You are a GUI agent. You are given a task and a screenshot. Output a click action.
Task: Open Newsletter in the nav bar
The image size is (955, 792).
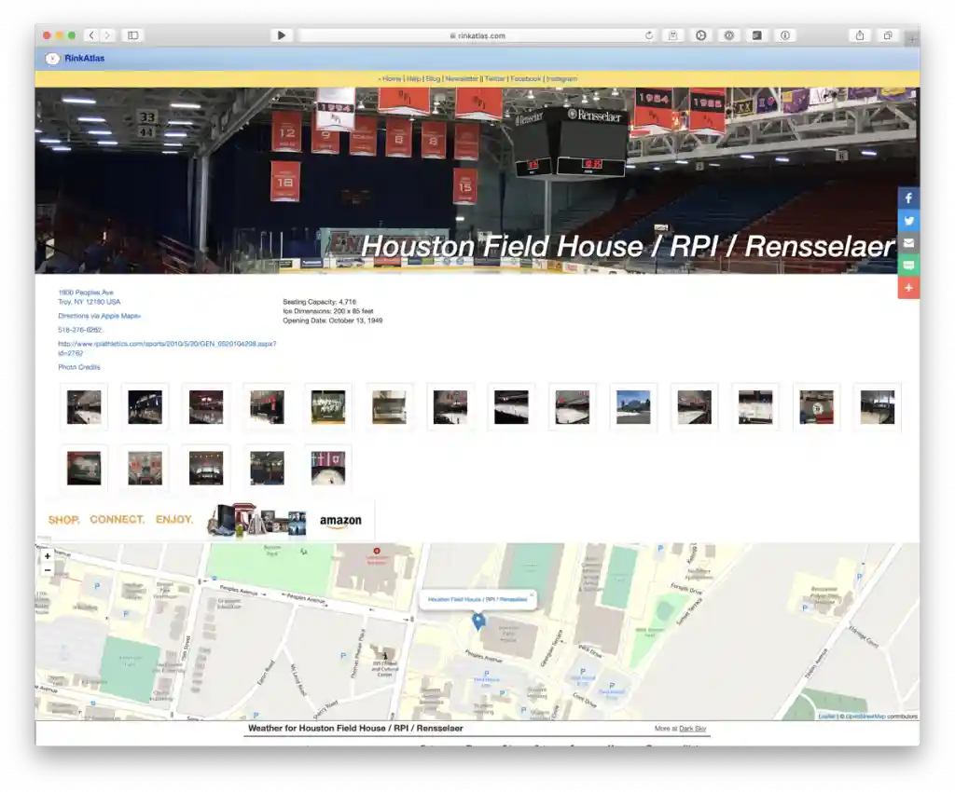pyautogui.click(x=462, y=78)
